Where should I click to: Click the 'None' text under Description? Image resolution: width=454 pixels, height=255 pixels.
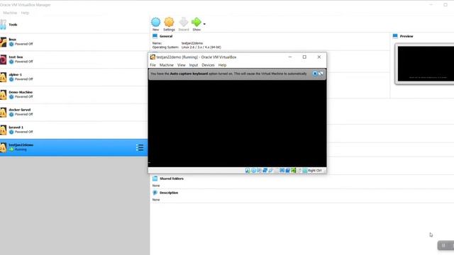click(156, 200)
